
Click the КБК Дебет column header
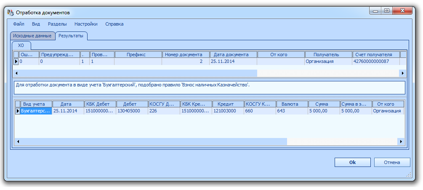(100, 104)
